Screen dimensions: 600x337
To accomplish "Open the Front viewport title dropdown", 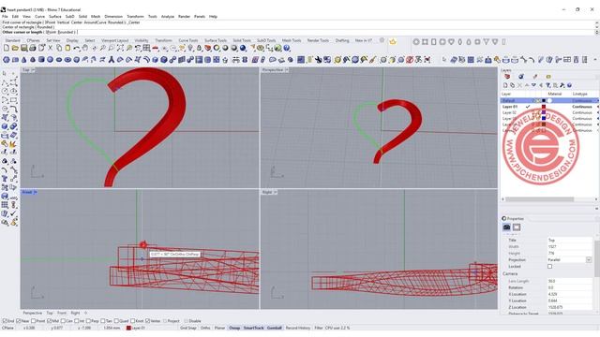I will click(35, 192).
